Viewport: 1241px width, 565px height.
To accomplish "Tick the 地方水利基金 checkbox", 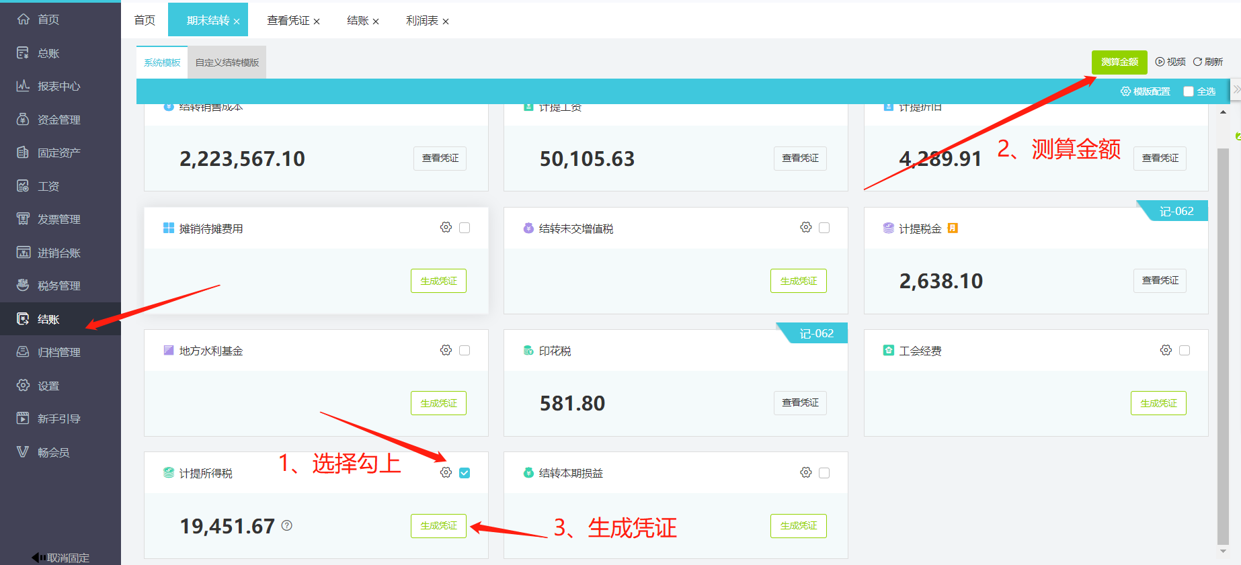I will (465, 350).
